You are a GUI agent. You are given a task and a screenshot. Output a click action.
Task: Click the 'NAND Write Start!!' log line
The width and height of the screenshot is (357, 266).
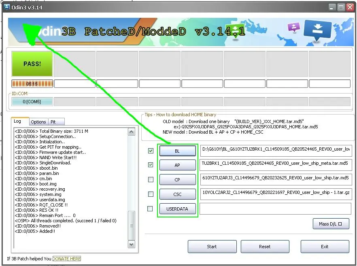tap(46, 157)
